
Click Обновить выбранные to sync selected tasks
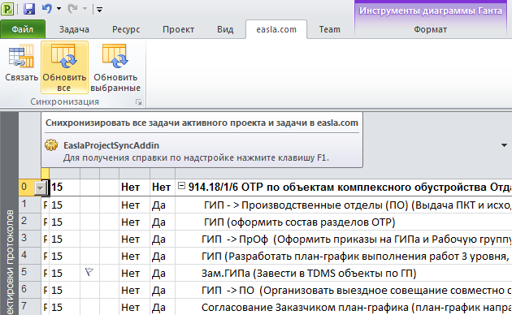[x=115, y=67]
